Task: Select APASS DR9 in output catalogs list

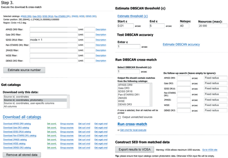Action: [133, 85]
